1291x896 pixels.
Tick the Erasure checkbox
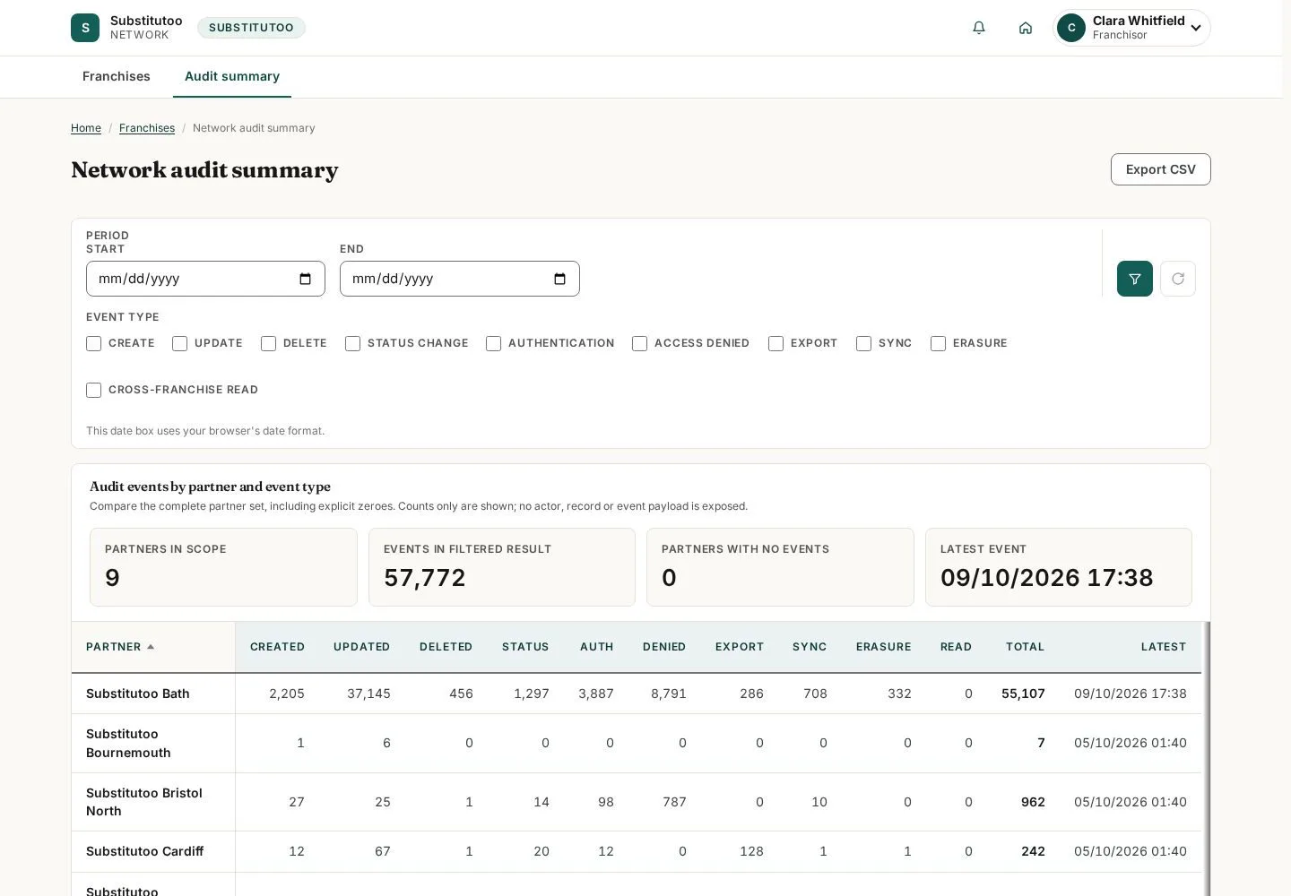[x=938, y=343]
